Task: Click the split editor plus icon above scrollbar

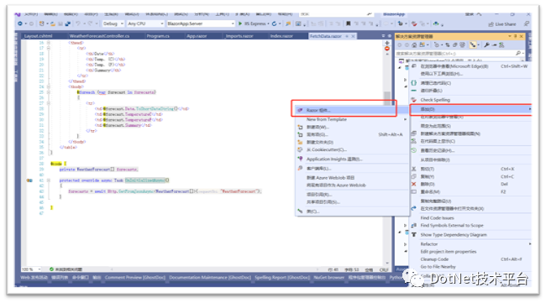Action: [387, 43]
